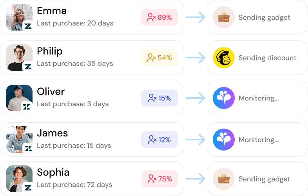
Task: Click the Zendesk badge on Sophia's avatar
Action: [x=28, y=188]
